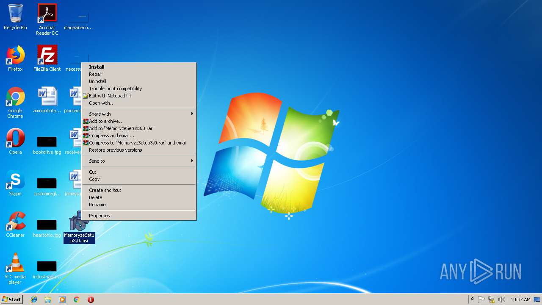Click the taskbar clock showing 10:07 AM
Viewport: 542px width, 305px height.
[x=520, y=299]
